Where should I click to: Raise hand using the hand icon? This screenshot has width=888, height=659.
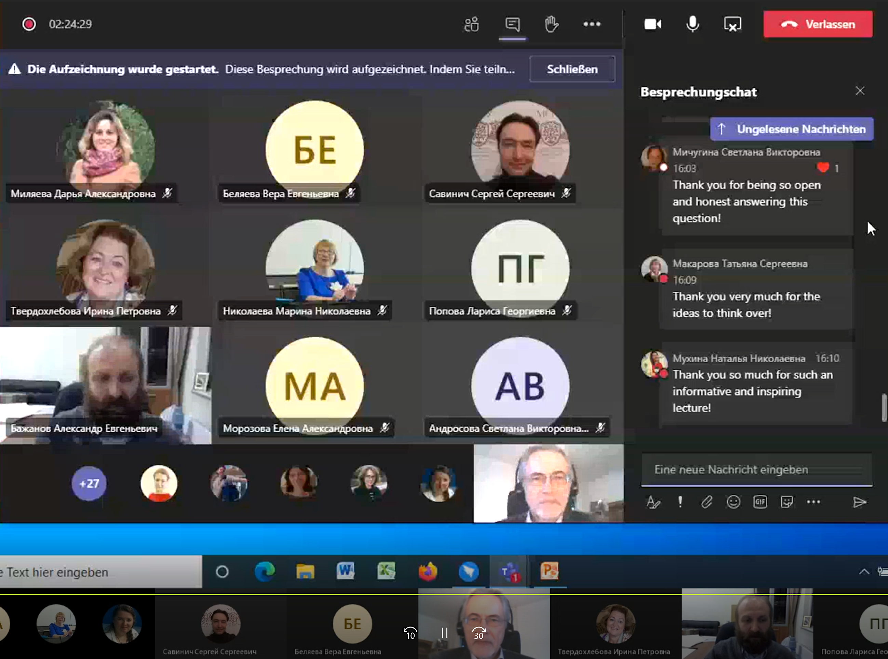pos(551,24)
